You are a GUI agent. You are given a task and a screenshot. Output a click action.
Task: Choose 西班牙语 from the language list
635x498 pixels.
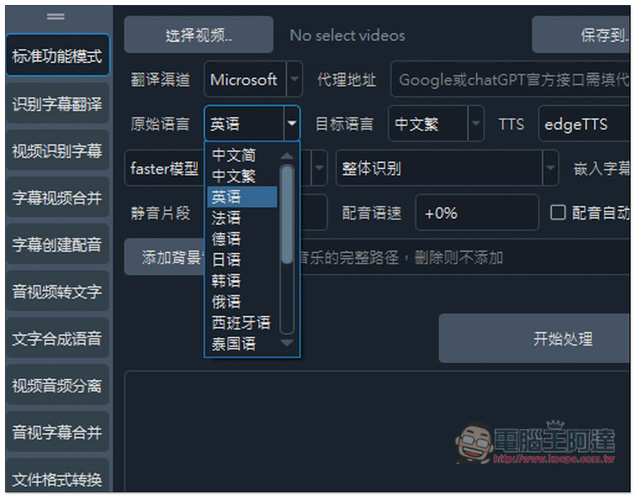242,322
